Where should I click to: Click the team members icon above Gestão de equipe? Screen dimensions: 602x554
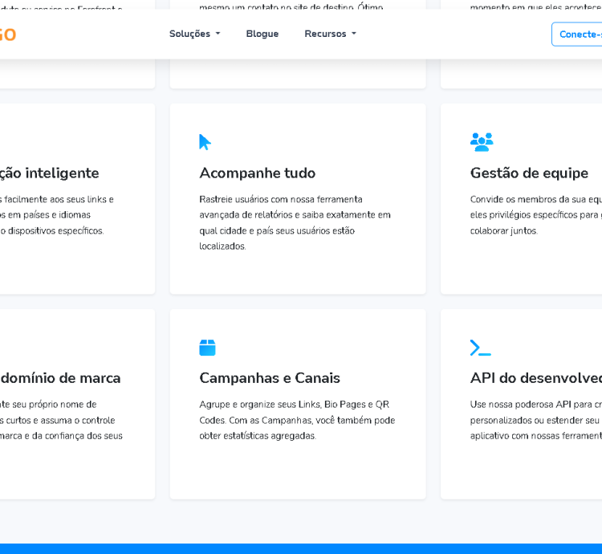482,142
